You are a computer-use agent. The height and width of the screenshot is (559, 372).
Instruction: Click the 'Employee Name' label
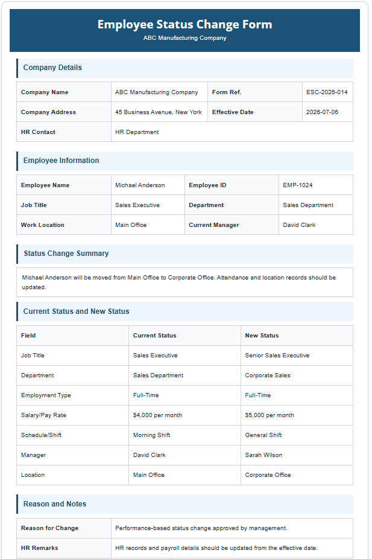(x=45, y=185)
